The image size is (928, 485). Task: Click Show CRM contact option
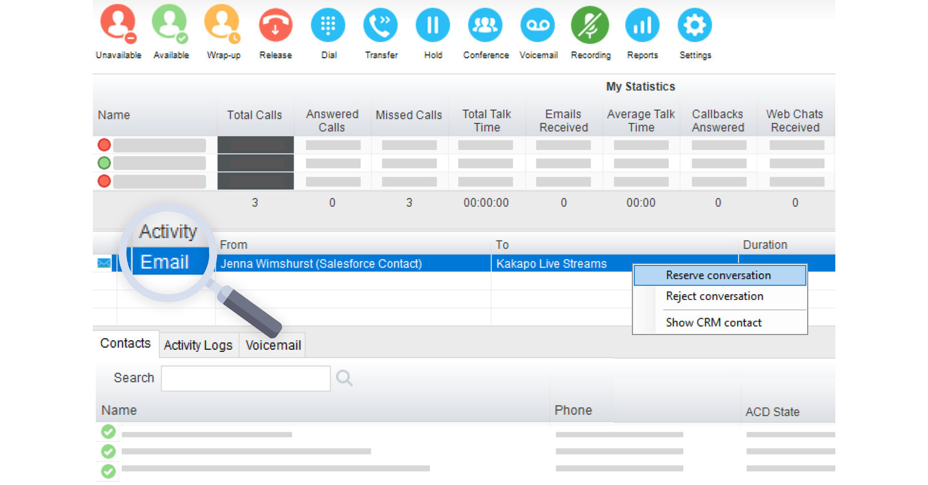click(x=714, y=323)
